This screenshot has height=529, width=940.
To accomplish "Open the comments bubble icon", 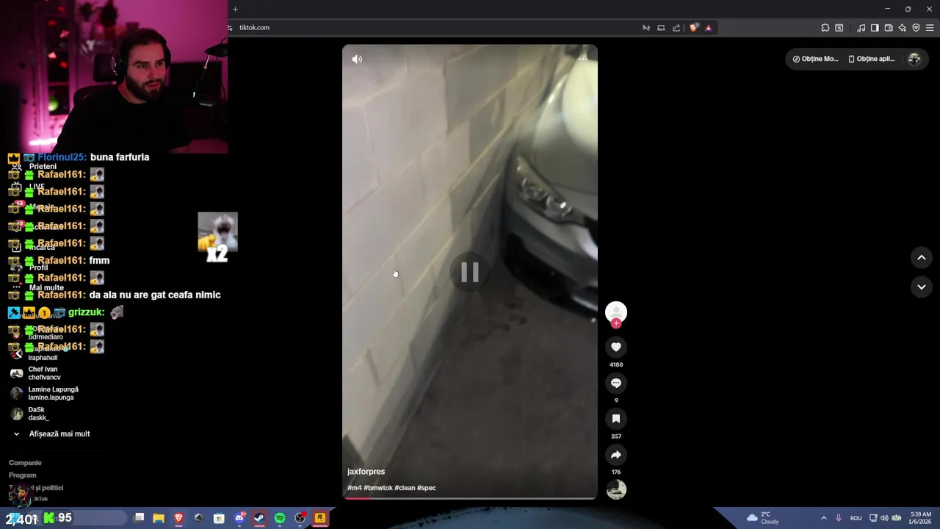I will click(616, 383).
